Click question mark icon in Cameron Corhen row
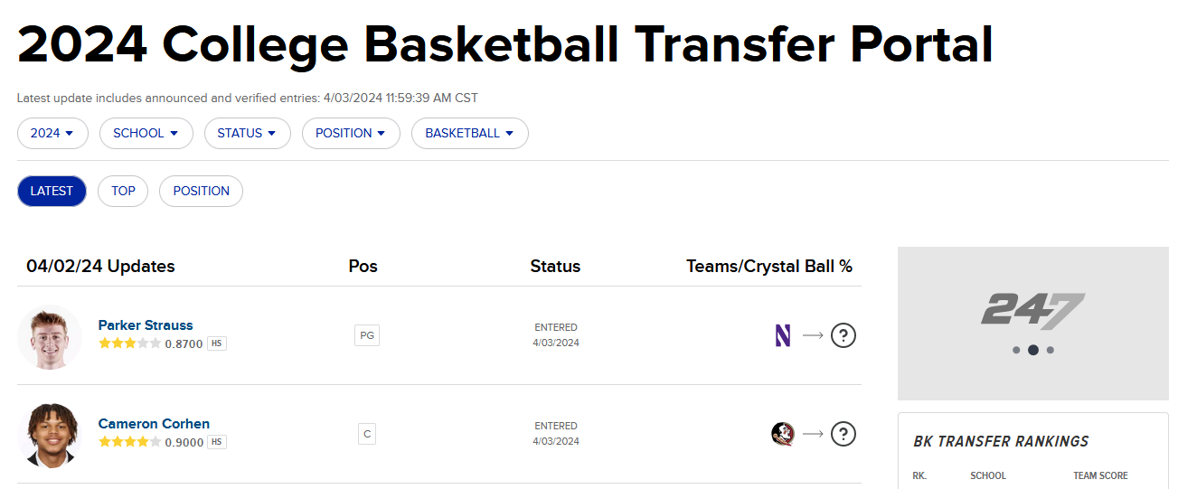 [x=843, y=434]
